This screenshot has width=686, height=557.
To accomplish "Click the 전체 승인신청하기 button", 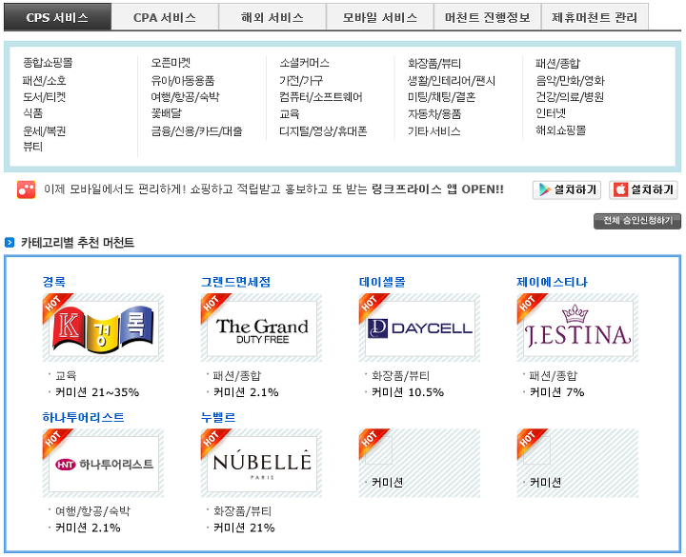I will 637,221.
